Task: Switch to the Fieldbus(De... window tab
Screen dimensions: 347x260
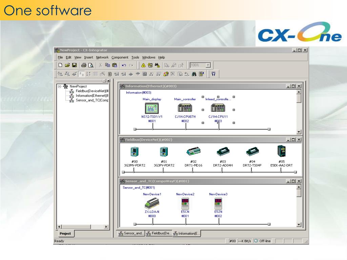Action: click(x=159, y=233)
